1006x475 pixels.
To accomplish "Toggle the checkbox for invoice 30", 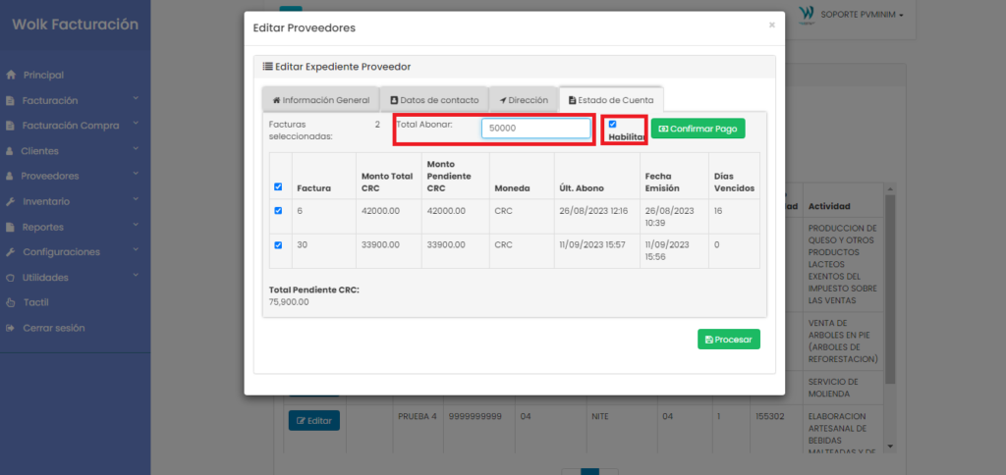I will coord(278,245).
